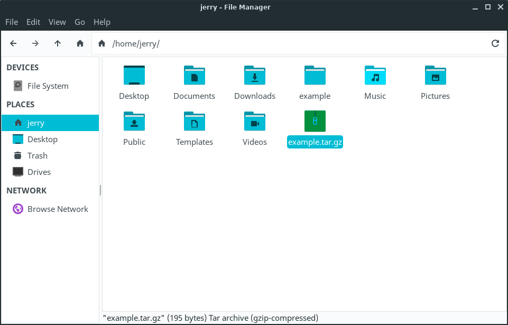Image resolution: width=508 pixels, height=325 pixels.
Task: Open the File menu
Action: (x=12, y=22)
